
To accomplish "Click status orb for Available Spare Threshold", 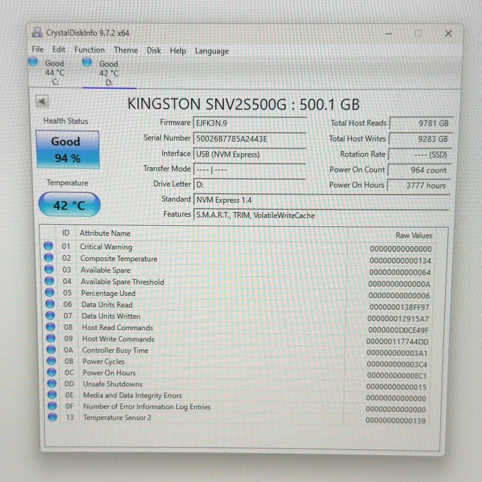I will point(49,281).
